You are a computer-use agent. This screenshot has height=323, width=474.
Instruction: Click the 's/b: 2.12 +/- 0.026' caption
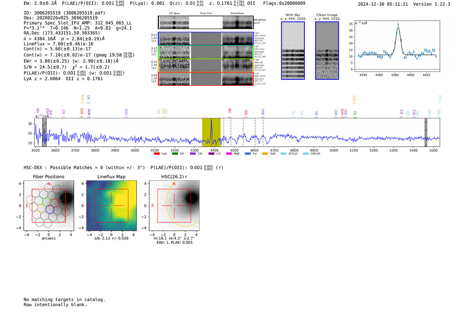(111, 238)
